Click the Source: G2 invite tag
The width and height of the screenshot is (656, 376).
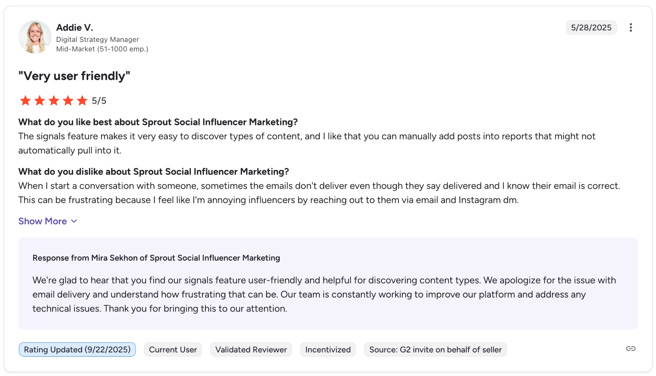435,349
